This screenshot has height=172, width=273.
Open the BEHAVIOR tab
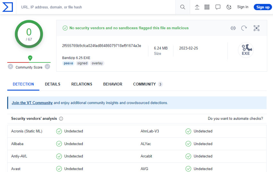click(113, 84)
